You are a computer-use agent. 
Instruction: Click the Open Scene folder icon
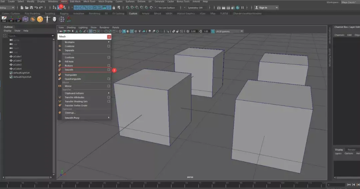click(27, 8)
